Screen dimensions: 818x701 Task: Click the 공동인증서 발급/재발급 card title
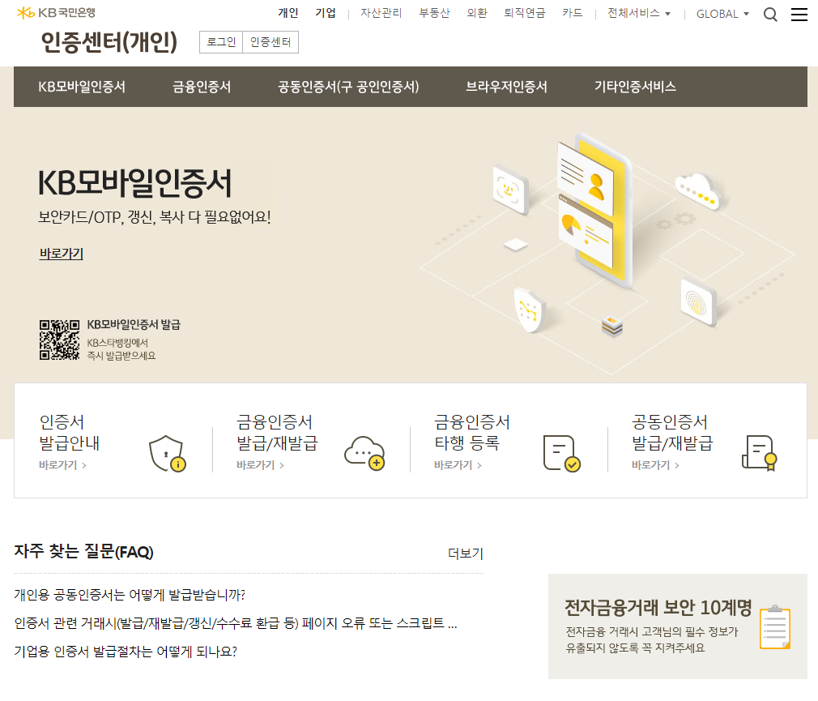click(x=672, y=433)
